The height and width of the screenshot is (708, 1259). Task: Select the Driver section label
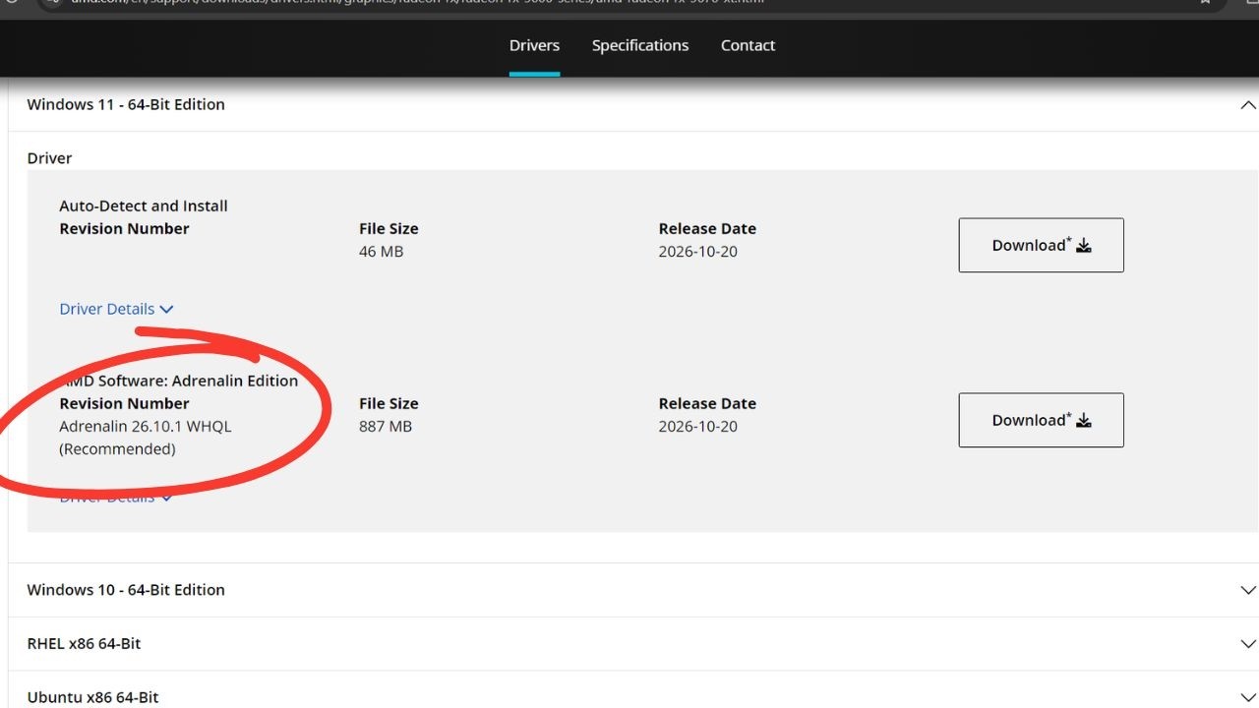coord(49,157)
